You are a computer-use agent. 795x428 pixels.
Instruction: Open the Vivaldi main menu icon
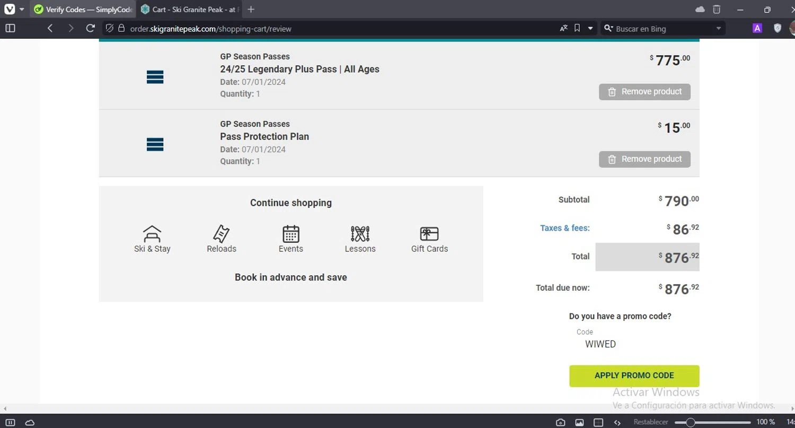coord(9,9)
